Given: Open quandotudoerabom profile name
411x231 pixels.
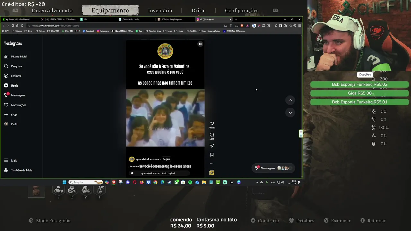Looking at the screenshot, I should click(147, 159).
